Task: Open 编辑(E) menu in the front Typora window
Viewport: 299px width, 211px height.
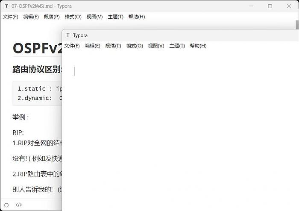Action: [92, 46]
